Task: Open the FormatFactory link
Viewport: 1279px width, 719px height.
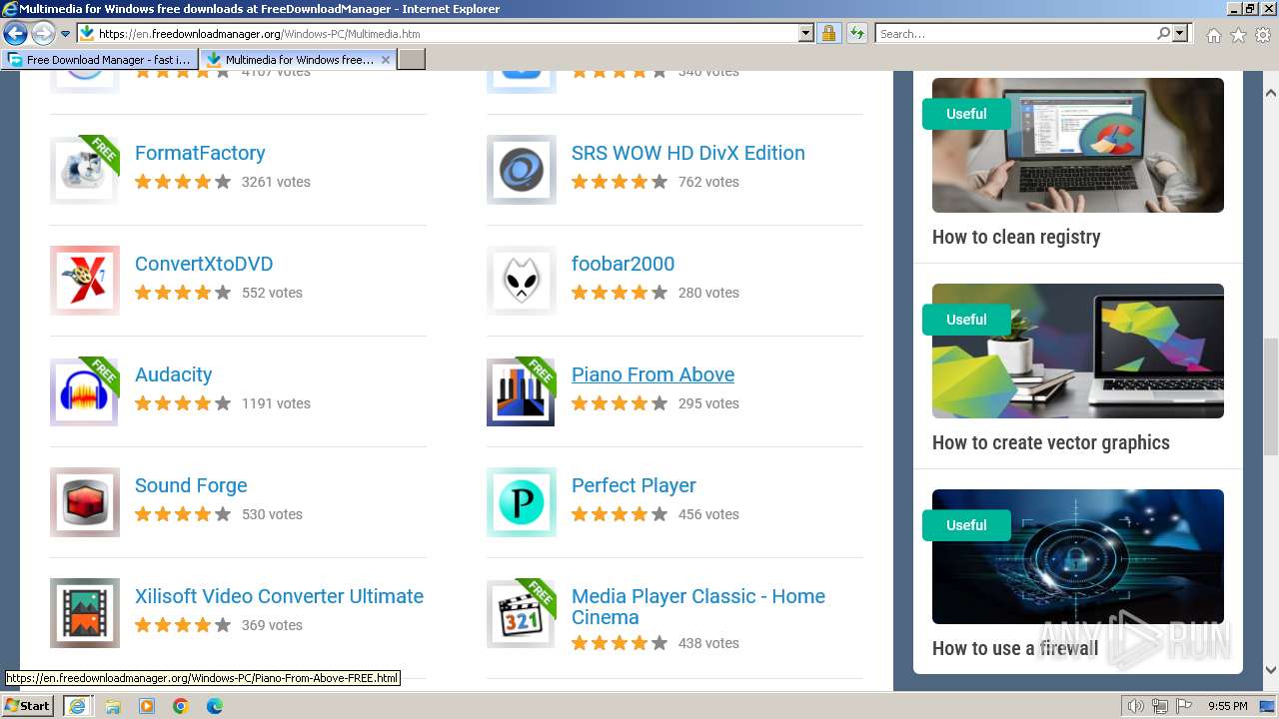Action: coord(200,153)
